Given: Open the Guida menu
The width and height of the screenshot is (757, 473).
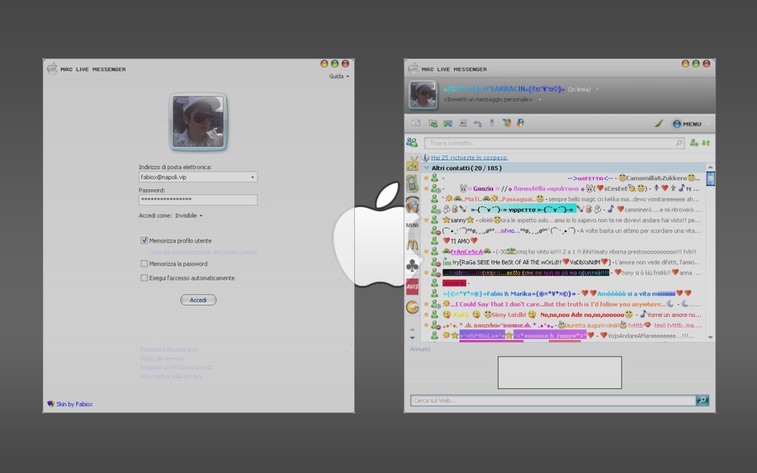Looking at the screenshot, I should click(x=339, y=76).
